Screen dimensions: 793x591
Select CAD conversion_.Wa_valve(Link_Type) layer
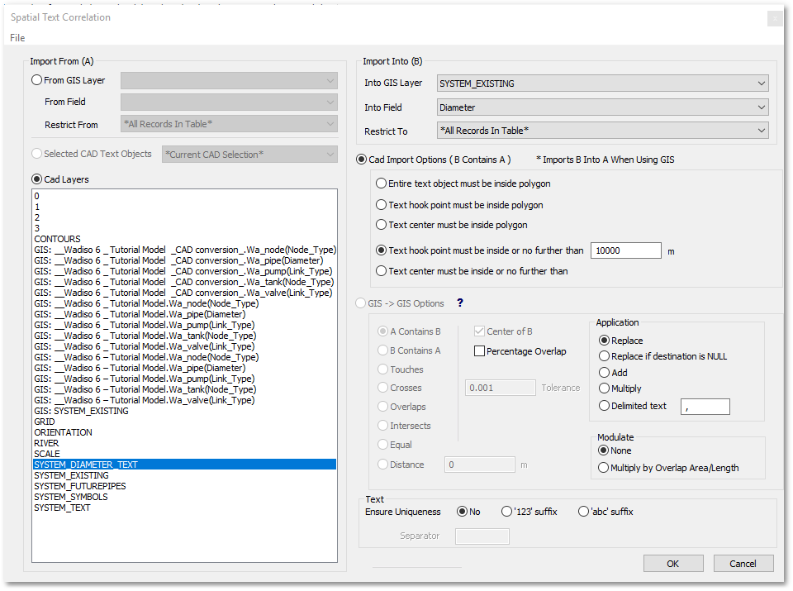click(x=184, y=293)
